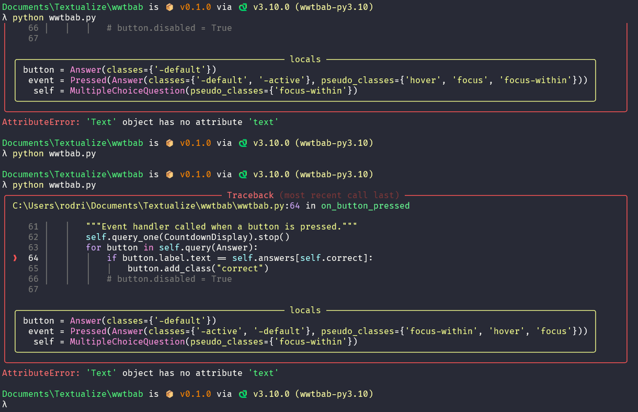Click "v0.1.0" above the empty λ prompt
Screen dimensions: 638x412
pyautogui.click(x=195, y=394)
